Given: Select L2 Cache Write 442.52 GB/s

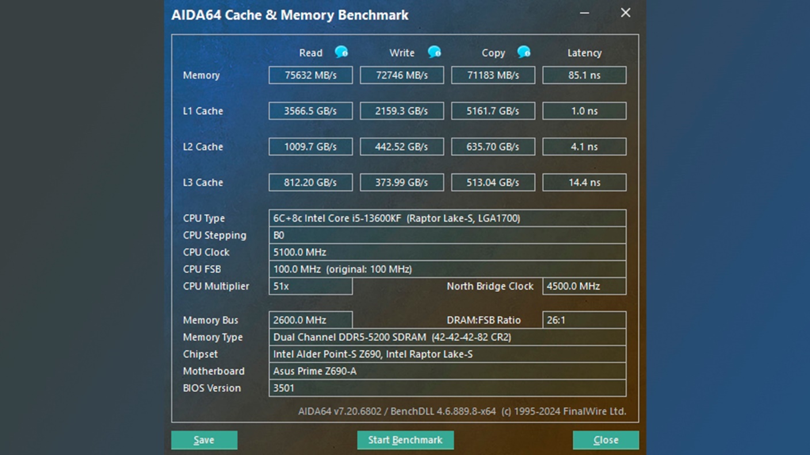Looking at the screenshot, I should (402, 146).
